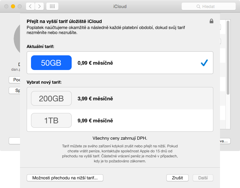
Task: Click the scrollbar in background list
Action: tap(228, 57)
